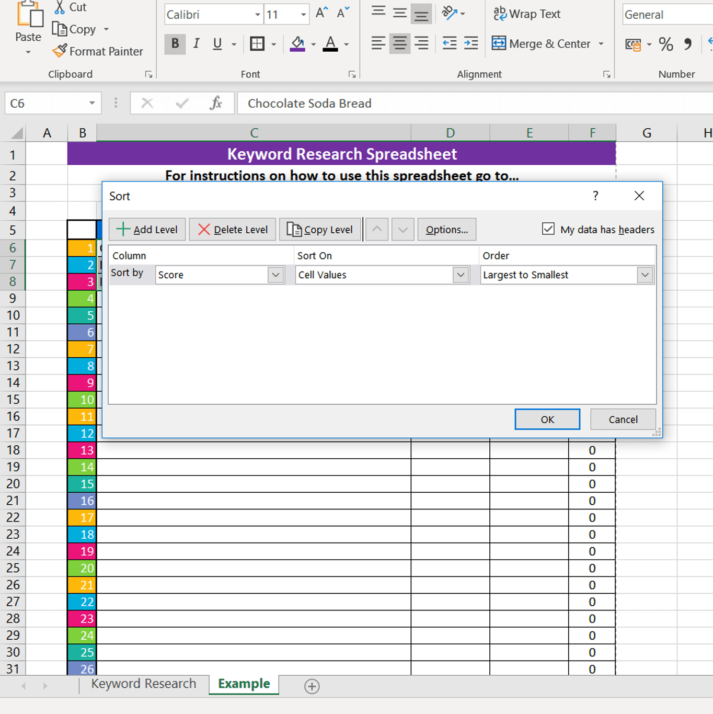
Task: Open Alignment group dialog launcher
Action: click(x=606, y=75)
